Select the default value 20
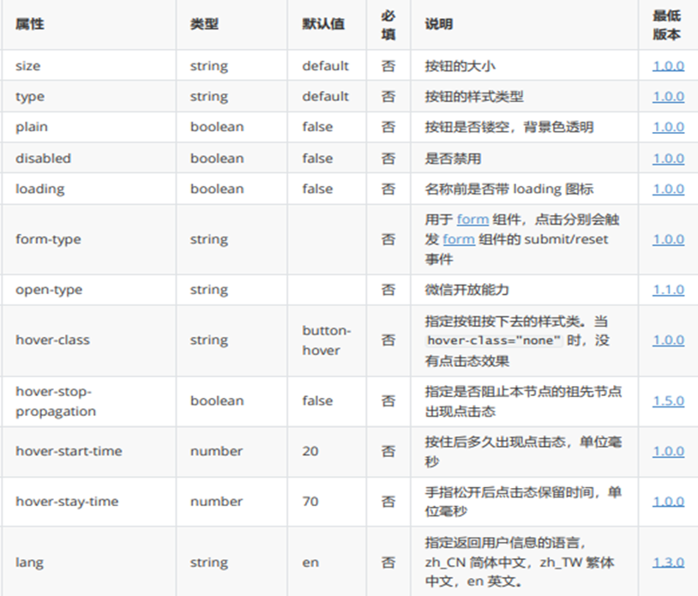Image resolution: width=698 pixels, height=596 pixels. (x=310, y=451)
